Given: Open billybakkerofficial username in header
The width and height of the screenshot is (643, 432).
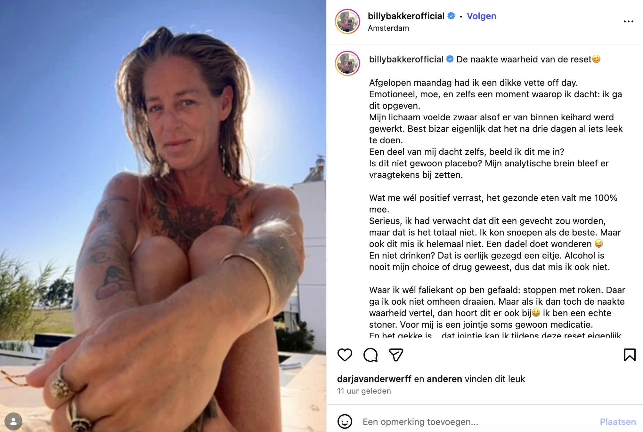Looking at the screenshot, I should 406,16.
